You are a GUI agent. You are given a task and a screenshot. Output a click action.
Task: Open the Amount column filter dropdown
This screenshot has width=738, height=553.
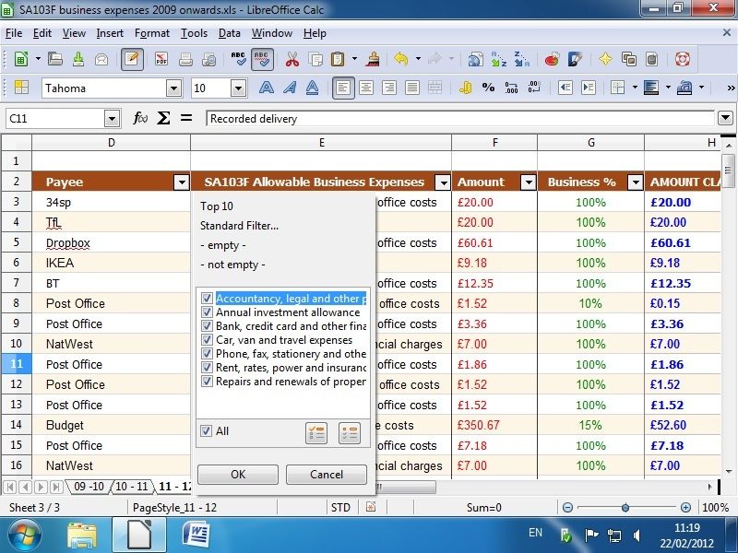pyautogui.click(x=529, y=182)
